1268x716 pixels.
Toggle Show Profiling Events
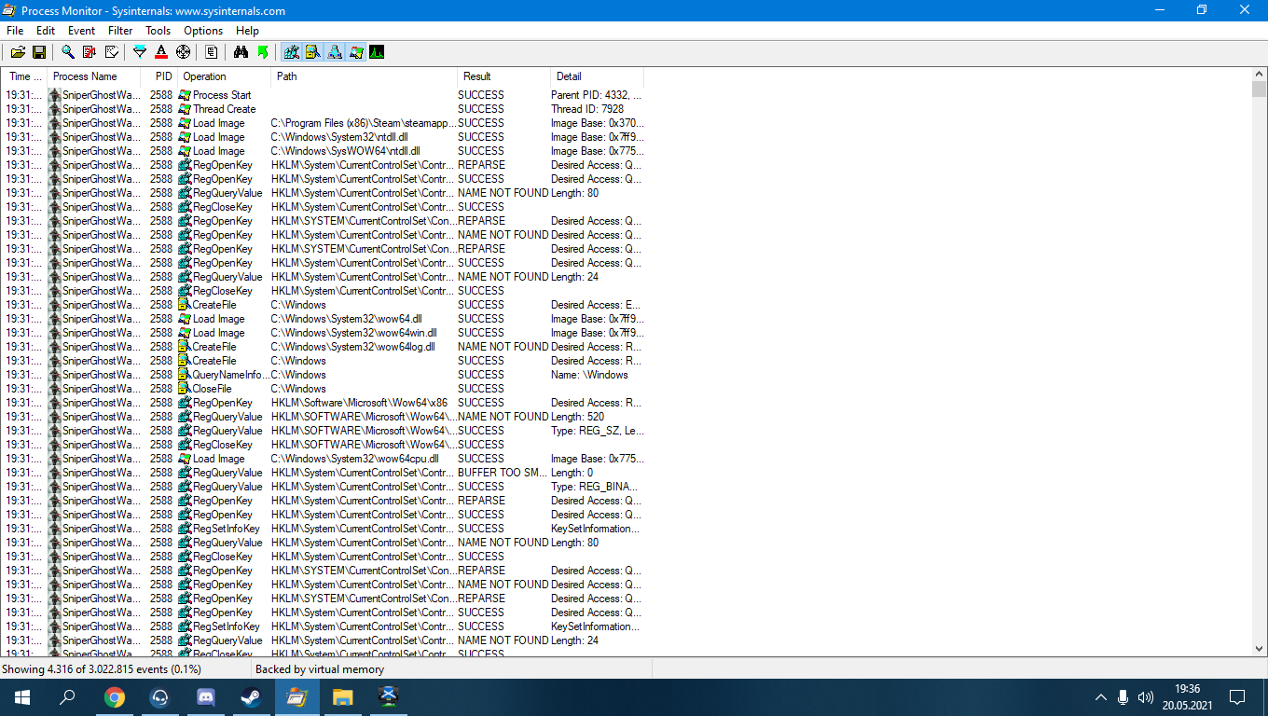pyautogui.click(x=377, y=52)
